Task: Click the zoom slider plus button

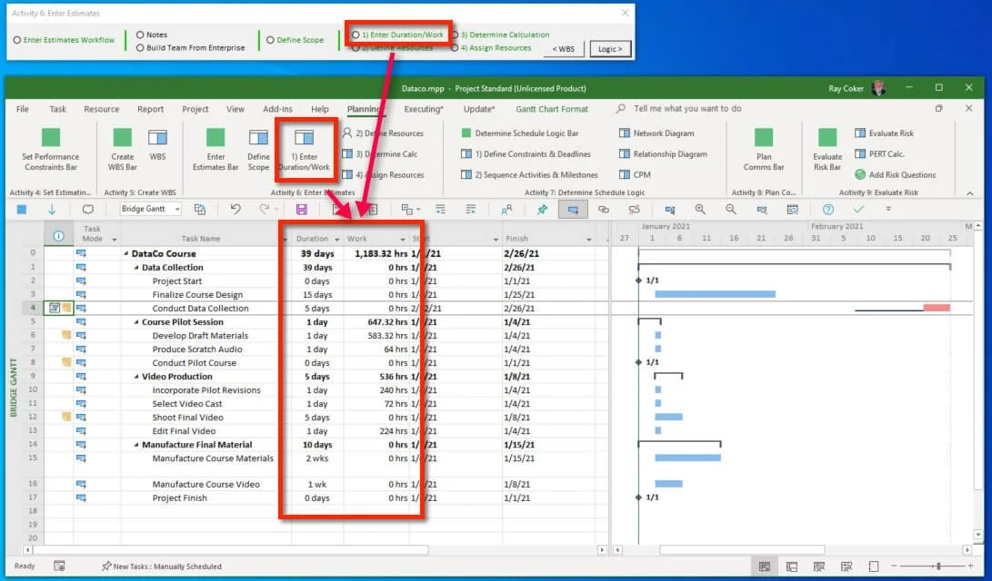Action: click(x=970, y=566)
